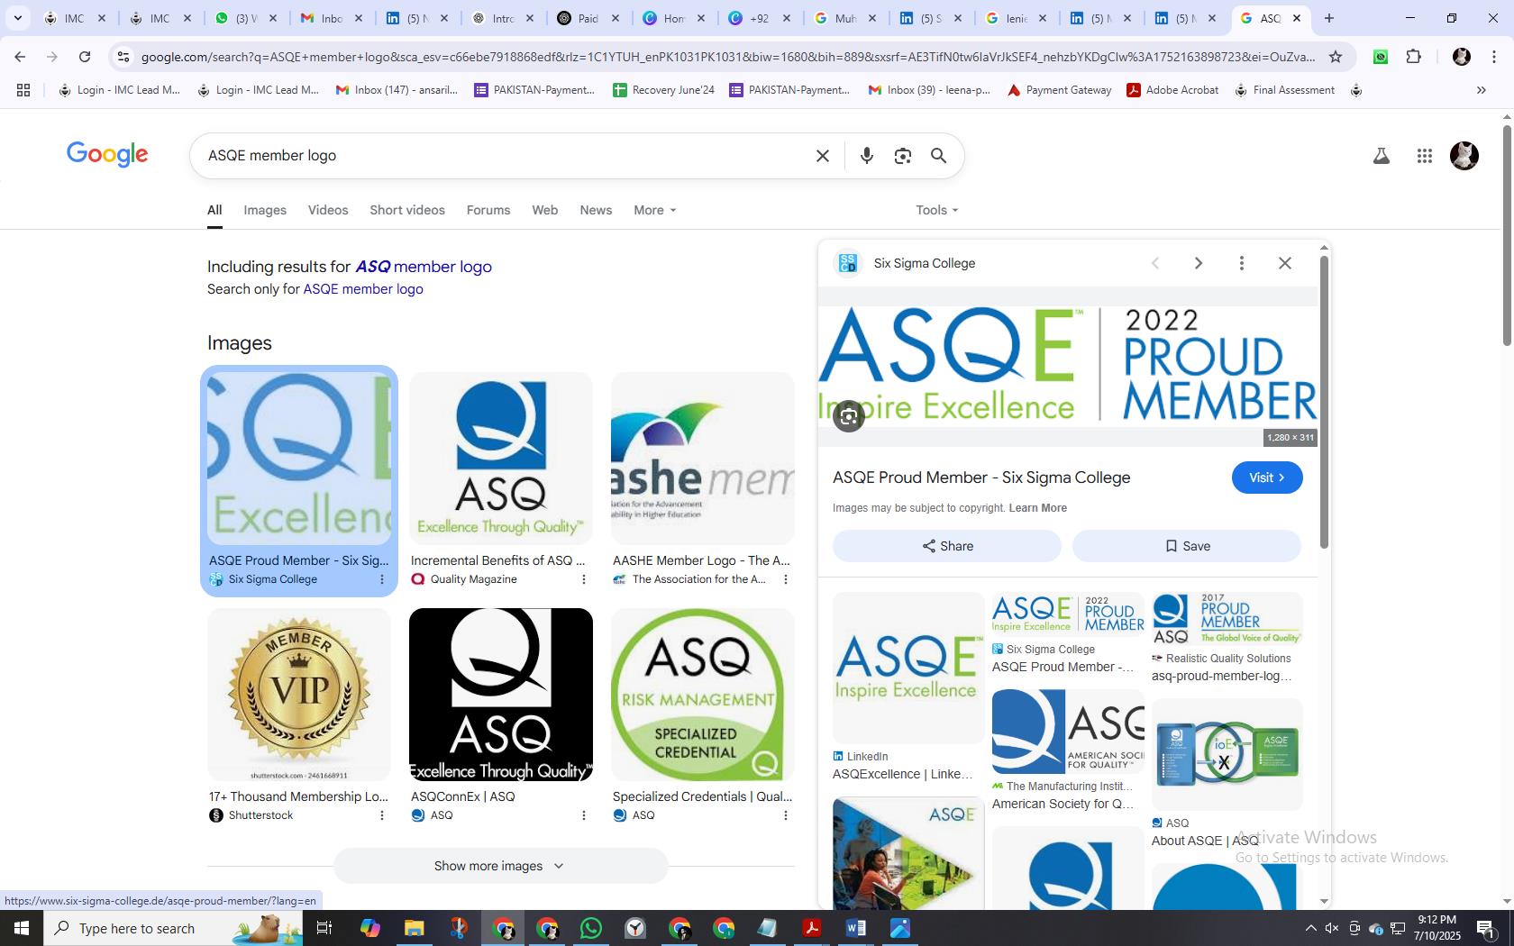Open the Chrome extensions puzzle icon
The width and height of the screenshot is (1514, 946).
pyautogui.click(x=1413, y=57)
